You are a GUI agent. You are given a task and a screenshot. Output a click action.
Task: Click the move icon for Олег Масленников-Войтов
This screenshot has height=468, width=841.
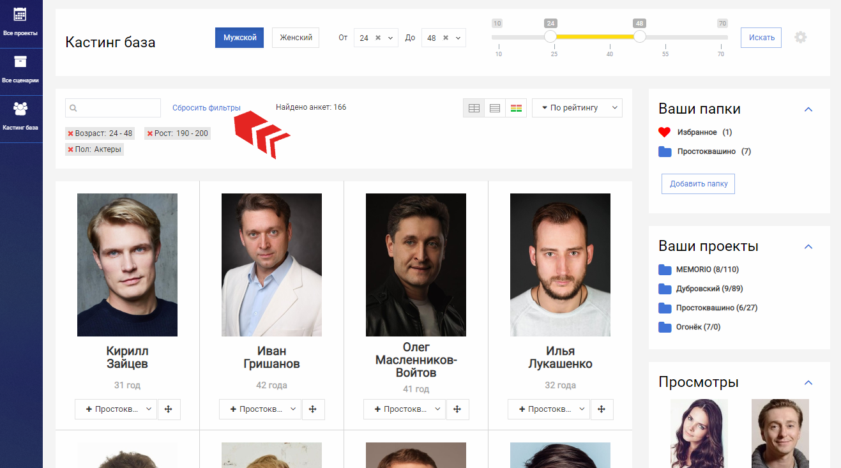click(x=457, y=409)
